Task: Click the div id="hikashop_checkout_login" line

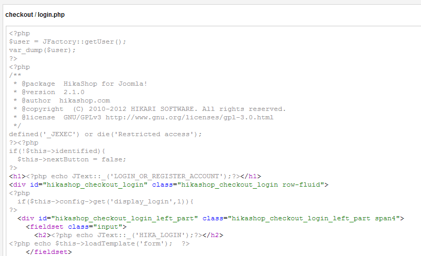Action: 169,185
